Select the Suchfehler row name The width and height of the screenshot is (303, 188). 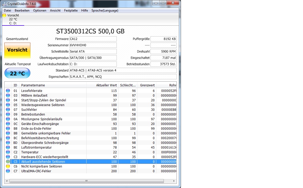coord(29,109)
